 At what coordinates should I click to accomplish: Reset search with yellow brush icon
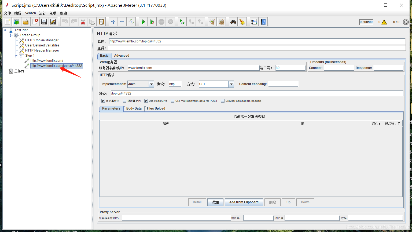pyautogui.click(x=242, y=22)
